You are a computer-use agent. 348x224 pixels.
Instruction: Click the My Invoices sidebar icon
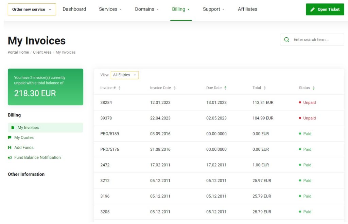tap(13, 127)
